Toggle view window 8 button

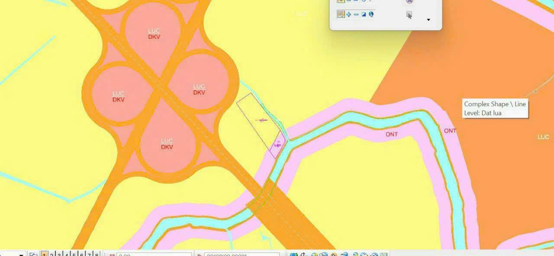click(97, 254)
